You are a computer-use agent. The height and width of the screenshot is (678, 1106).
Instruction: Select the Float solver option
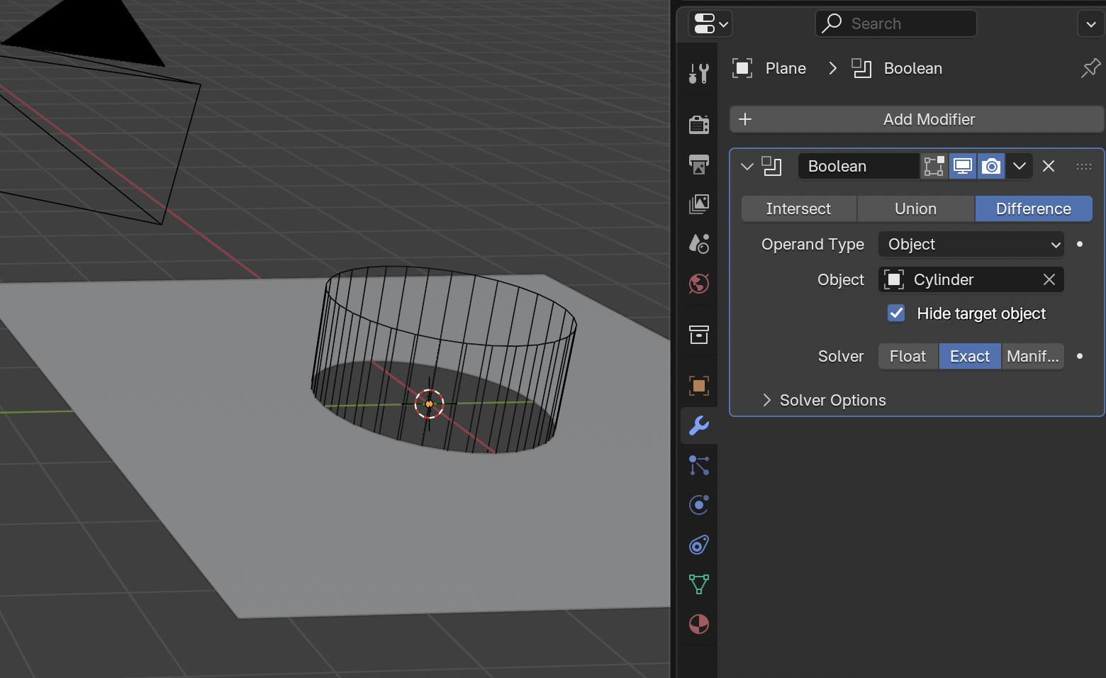pyautogui.click(x=908, y=356)
